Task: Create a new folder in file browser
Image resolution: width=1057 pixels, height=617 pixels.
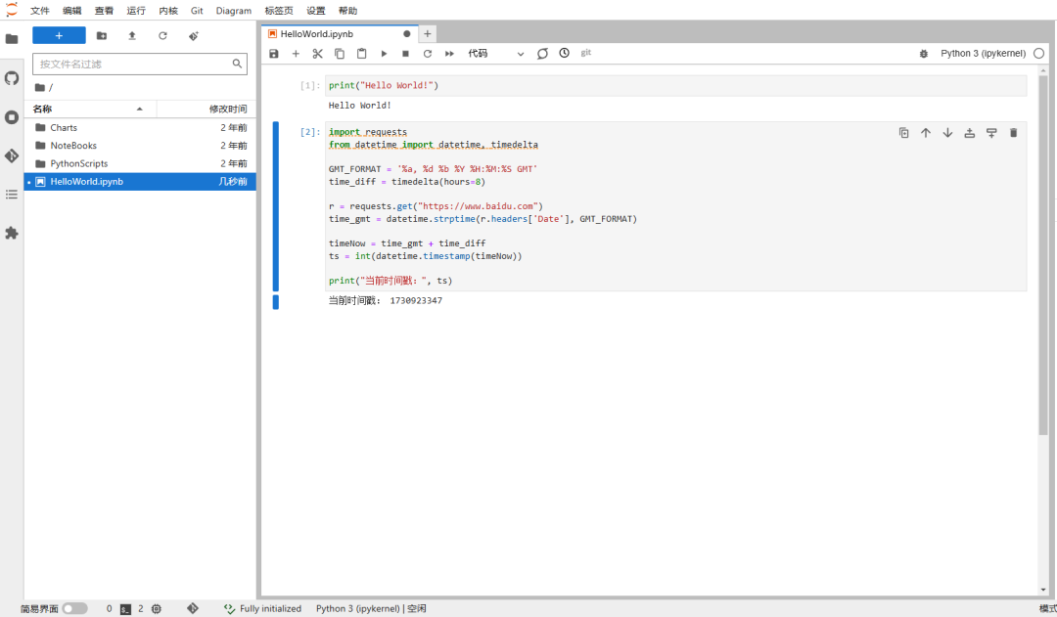Action: coord(101,36)
